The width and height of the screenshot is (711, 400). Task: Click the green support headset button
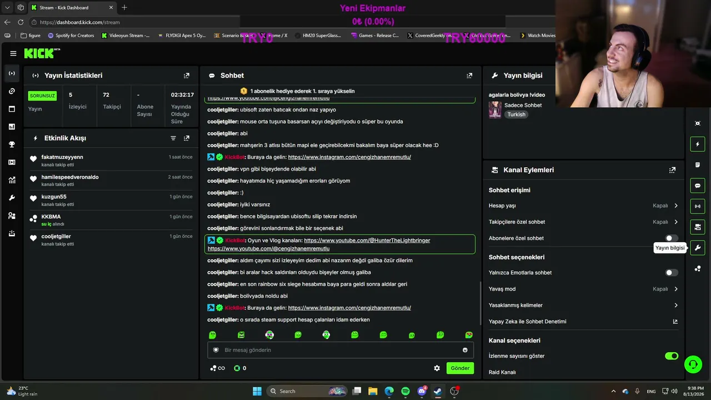pos(693,364)
